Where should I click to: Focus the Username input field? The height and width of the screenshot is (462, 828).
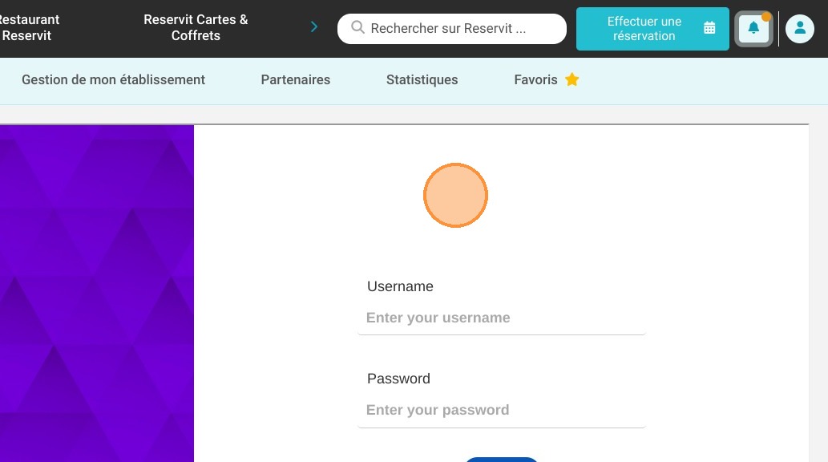tap(501, 318)
